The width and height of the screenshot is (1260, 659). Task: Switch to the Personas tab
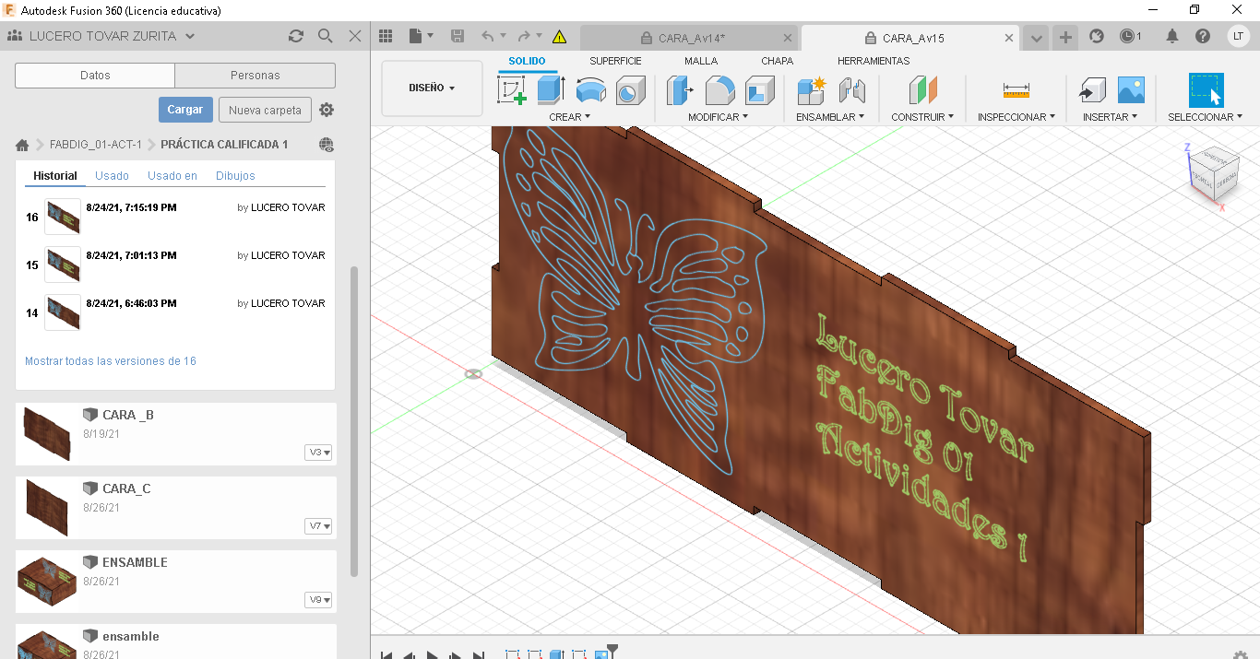point(256,76)
